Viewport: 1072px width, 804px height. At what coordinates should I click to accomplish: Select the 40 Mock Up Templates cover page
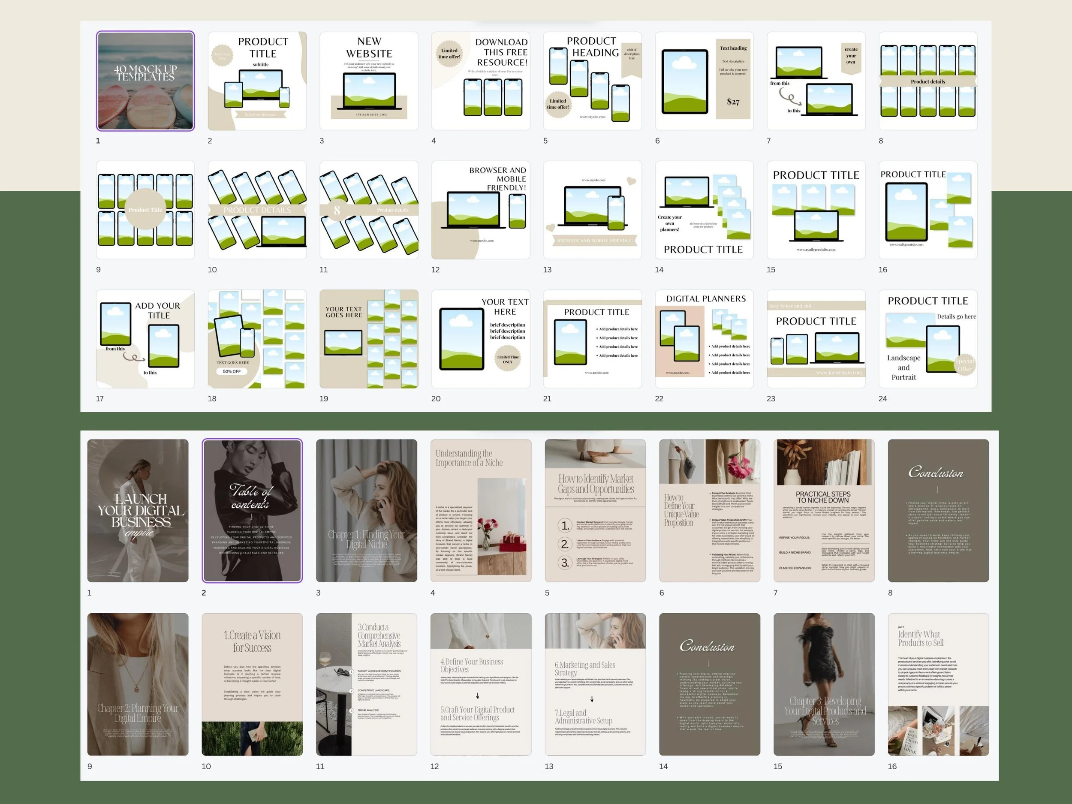pos(145,81)
